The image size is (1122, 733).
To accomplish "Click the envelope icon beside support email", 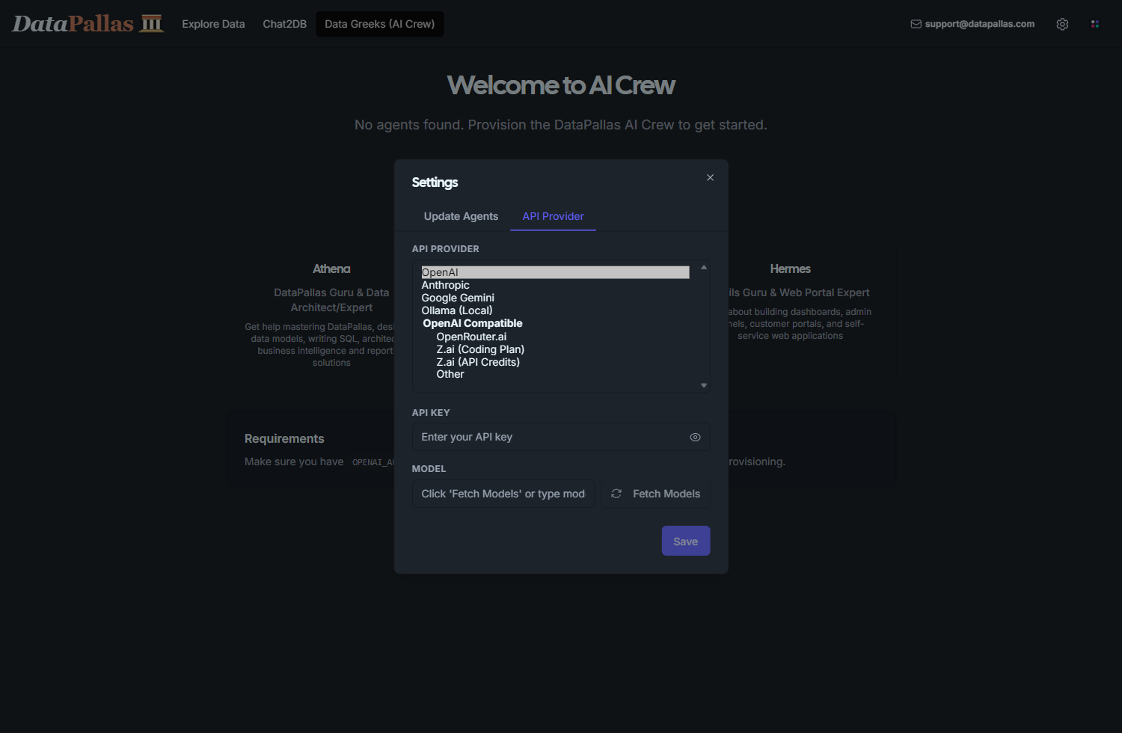I will click(916, 24).
